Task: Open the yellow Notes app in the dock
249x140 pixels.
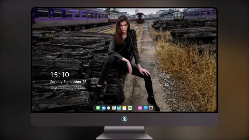Action: click(x=124, y=108)
